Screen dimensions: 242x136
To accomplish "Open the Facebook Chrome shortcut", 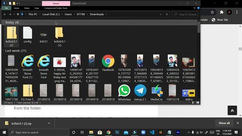I will coord(108,63).
